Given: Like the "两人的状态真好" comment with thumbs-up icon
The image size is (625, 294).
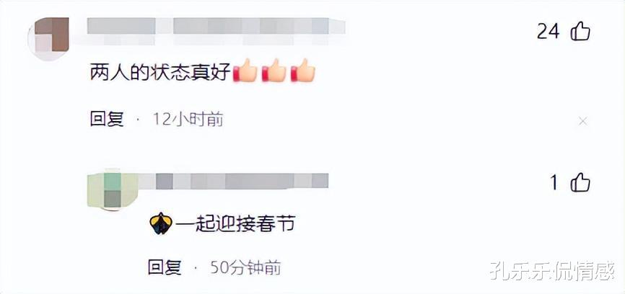Looking at the screenshot, I should pyautogui.click(x=580, y=31).
